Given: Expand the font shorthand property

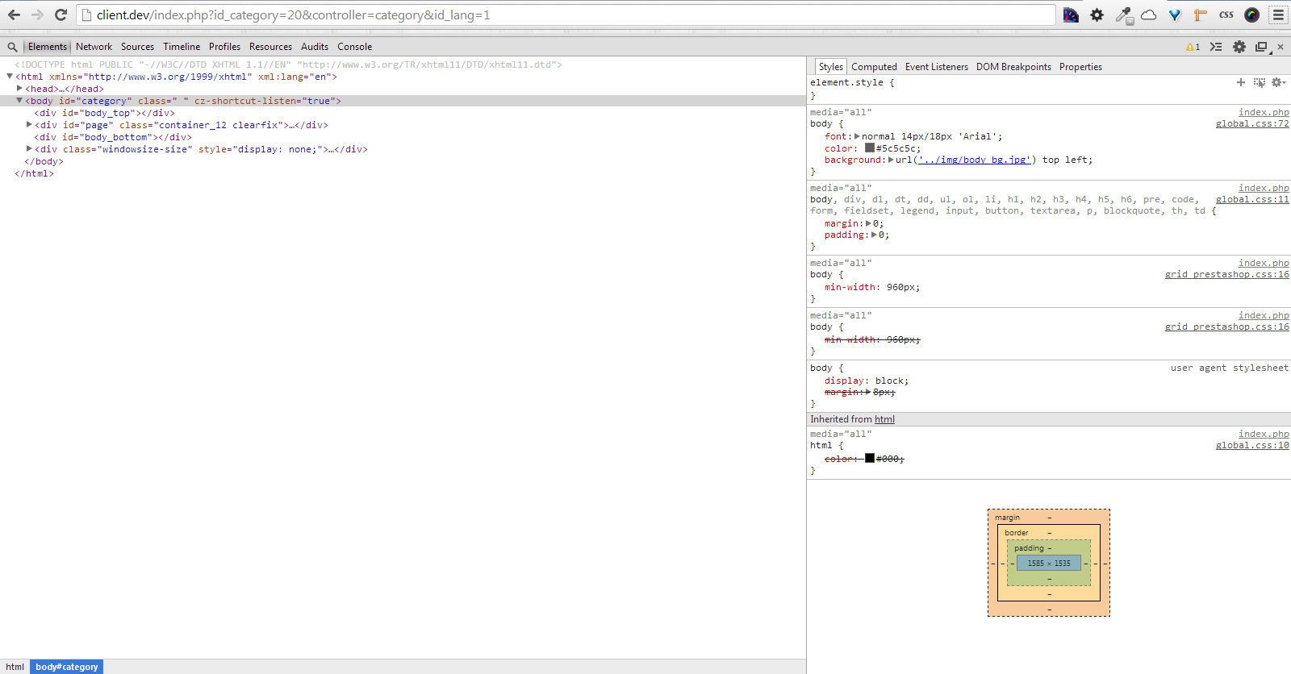Looking at the screenshot, I should pyautogui.click(x=857, y=136).
